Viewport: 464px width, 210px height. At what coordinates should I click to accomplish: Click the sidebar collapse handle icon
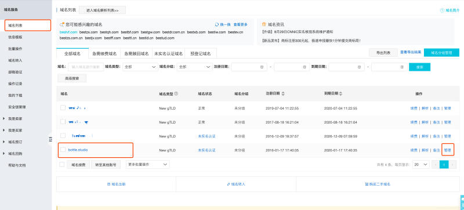(50, 139)
